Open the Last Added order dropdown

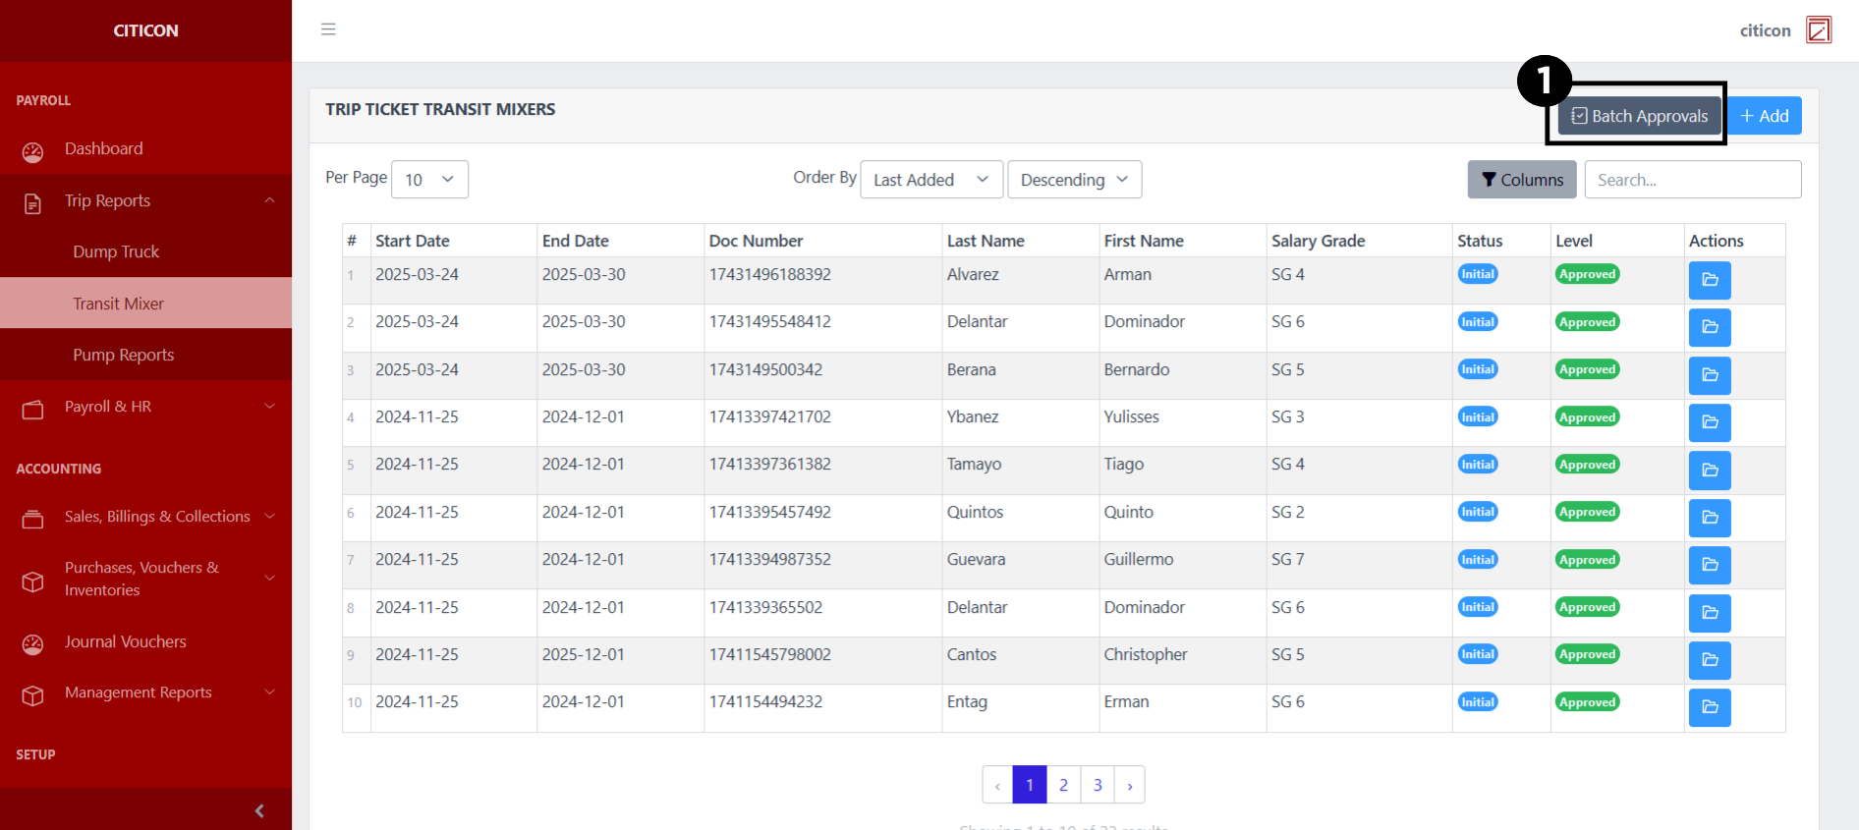coord(930,180)
